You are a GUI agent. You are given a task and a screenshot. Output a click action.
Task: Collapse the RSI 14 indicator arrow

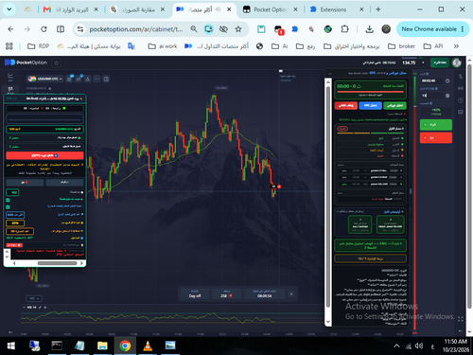25,308
